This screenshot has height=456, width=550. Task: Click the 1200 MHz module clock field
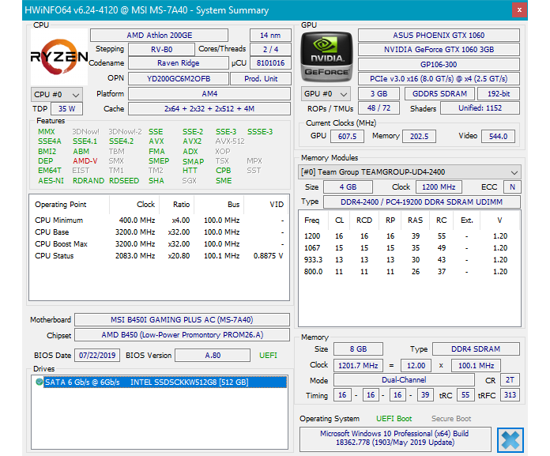pyautogui.click(x=439, y=187)
